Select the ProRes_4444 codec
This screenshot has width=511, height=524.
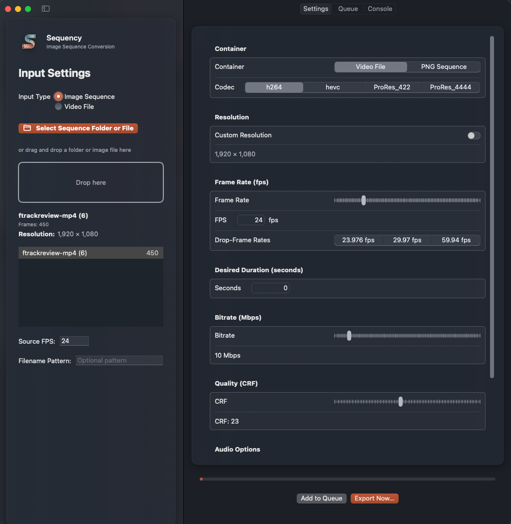click(451, 87)
